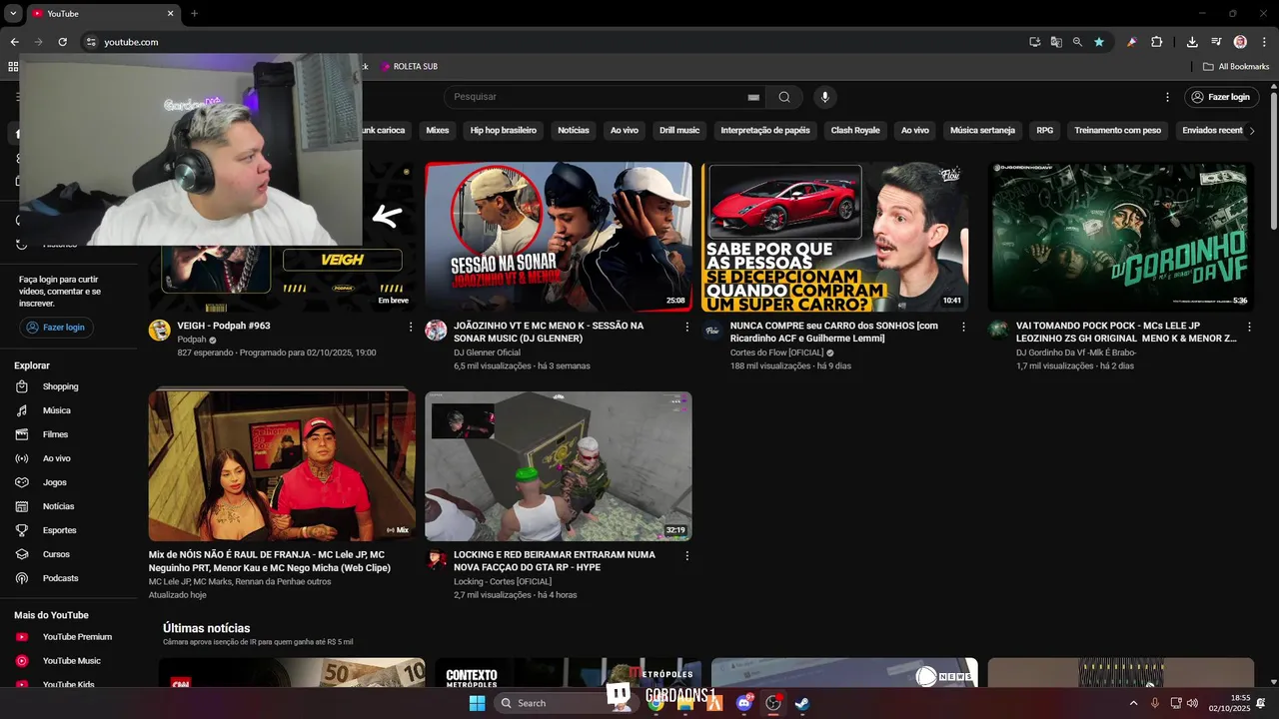Screen dimensions: 1279x719
Task: Open the tab search dropdown in Chrome
Action: tap(13, 13)
